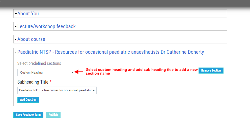The width and height of the screenshot is (250, 122).
Task: Open the Custom Heading dropdown
Action: (46, 73)
